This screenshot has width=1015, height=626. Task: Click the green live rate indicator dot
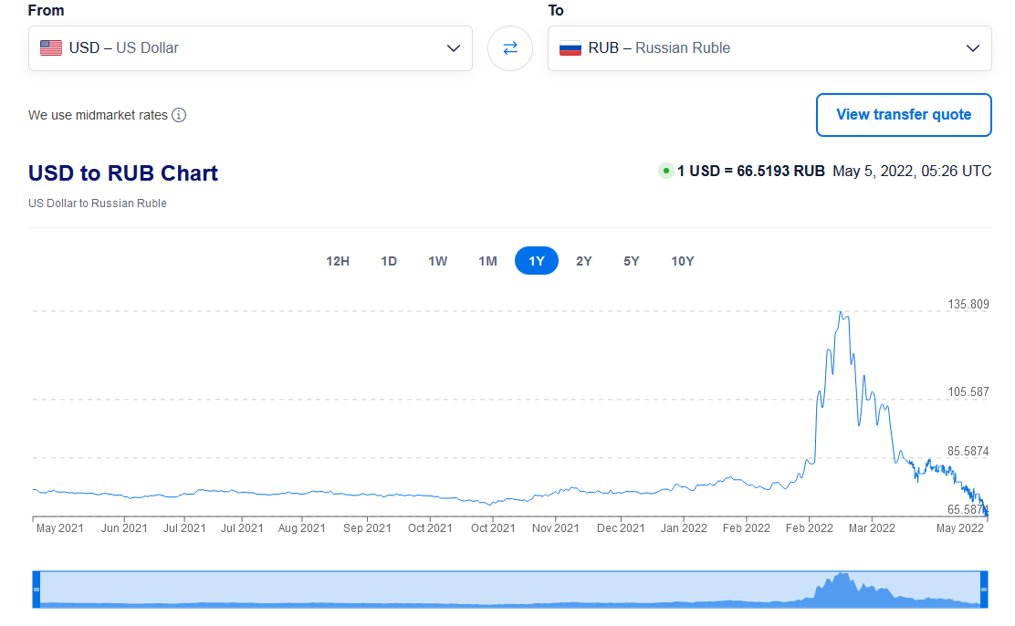pos(666,171)
